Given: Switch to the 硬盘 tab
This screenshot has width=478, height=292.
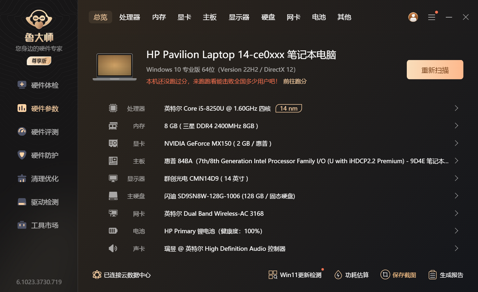Looking at the screenshot, I should coord(268,17).
